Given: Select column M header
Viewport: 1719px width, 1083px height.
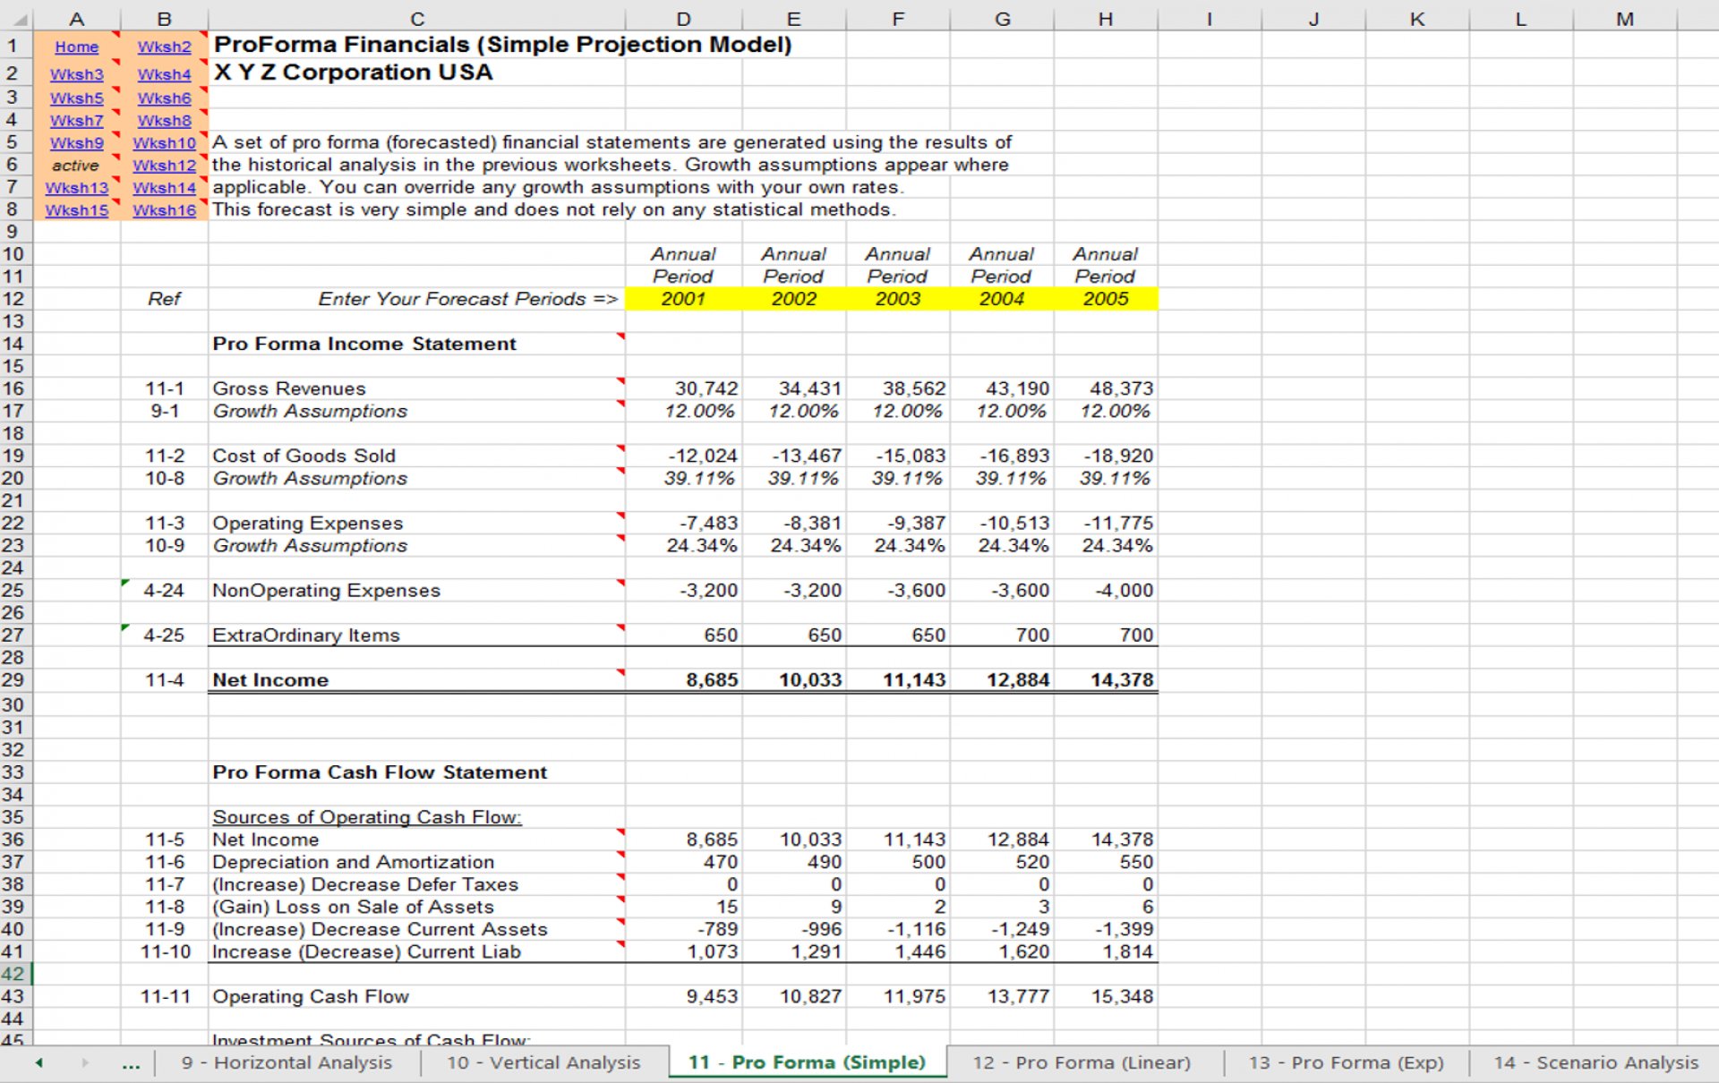Looking at the screenshot, I should (1624, 19).
